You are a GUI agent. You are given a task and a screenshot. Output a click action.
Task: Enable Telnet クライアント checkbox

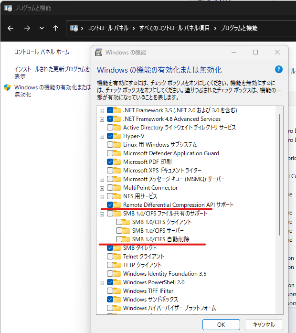point(110,257)
